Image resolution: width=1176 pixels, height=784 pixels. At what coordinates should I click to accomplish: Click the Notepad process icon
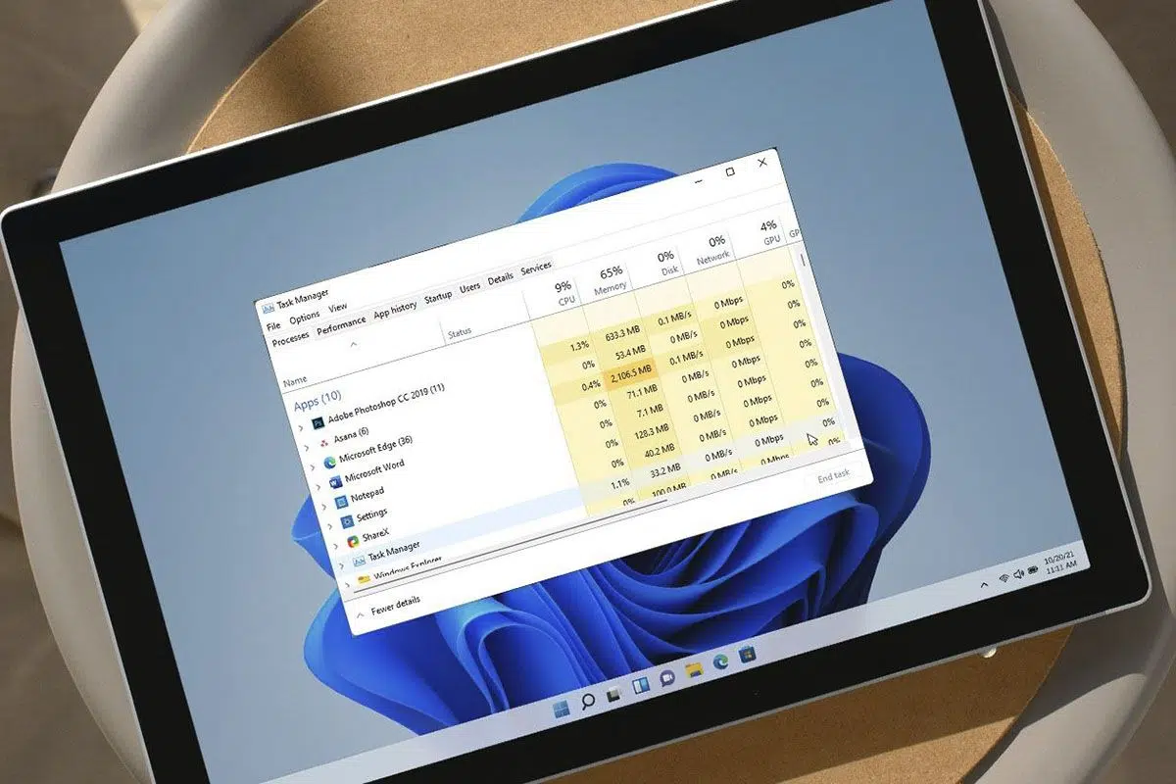[x=341, y=501]
